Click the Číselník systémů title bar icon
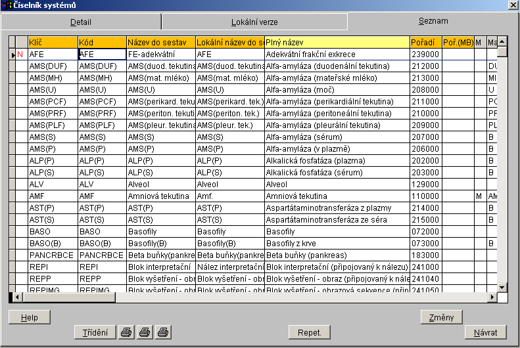This screenshot has width=520, height=348. point(7,6)
